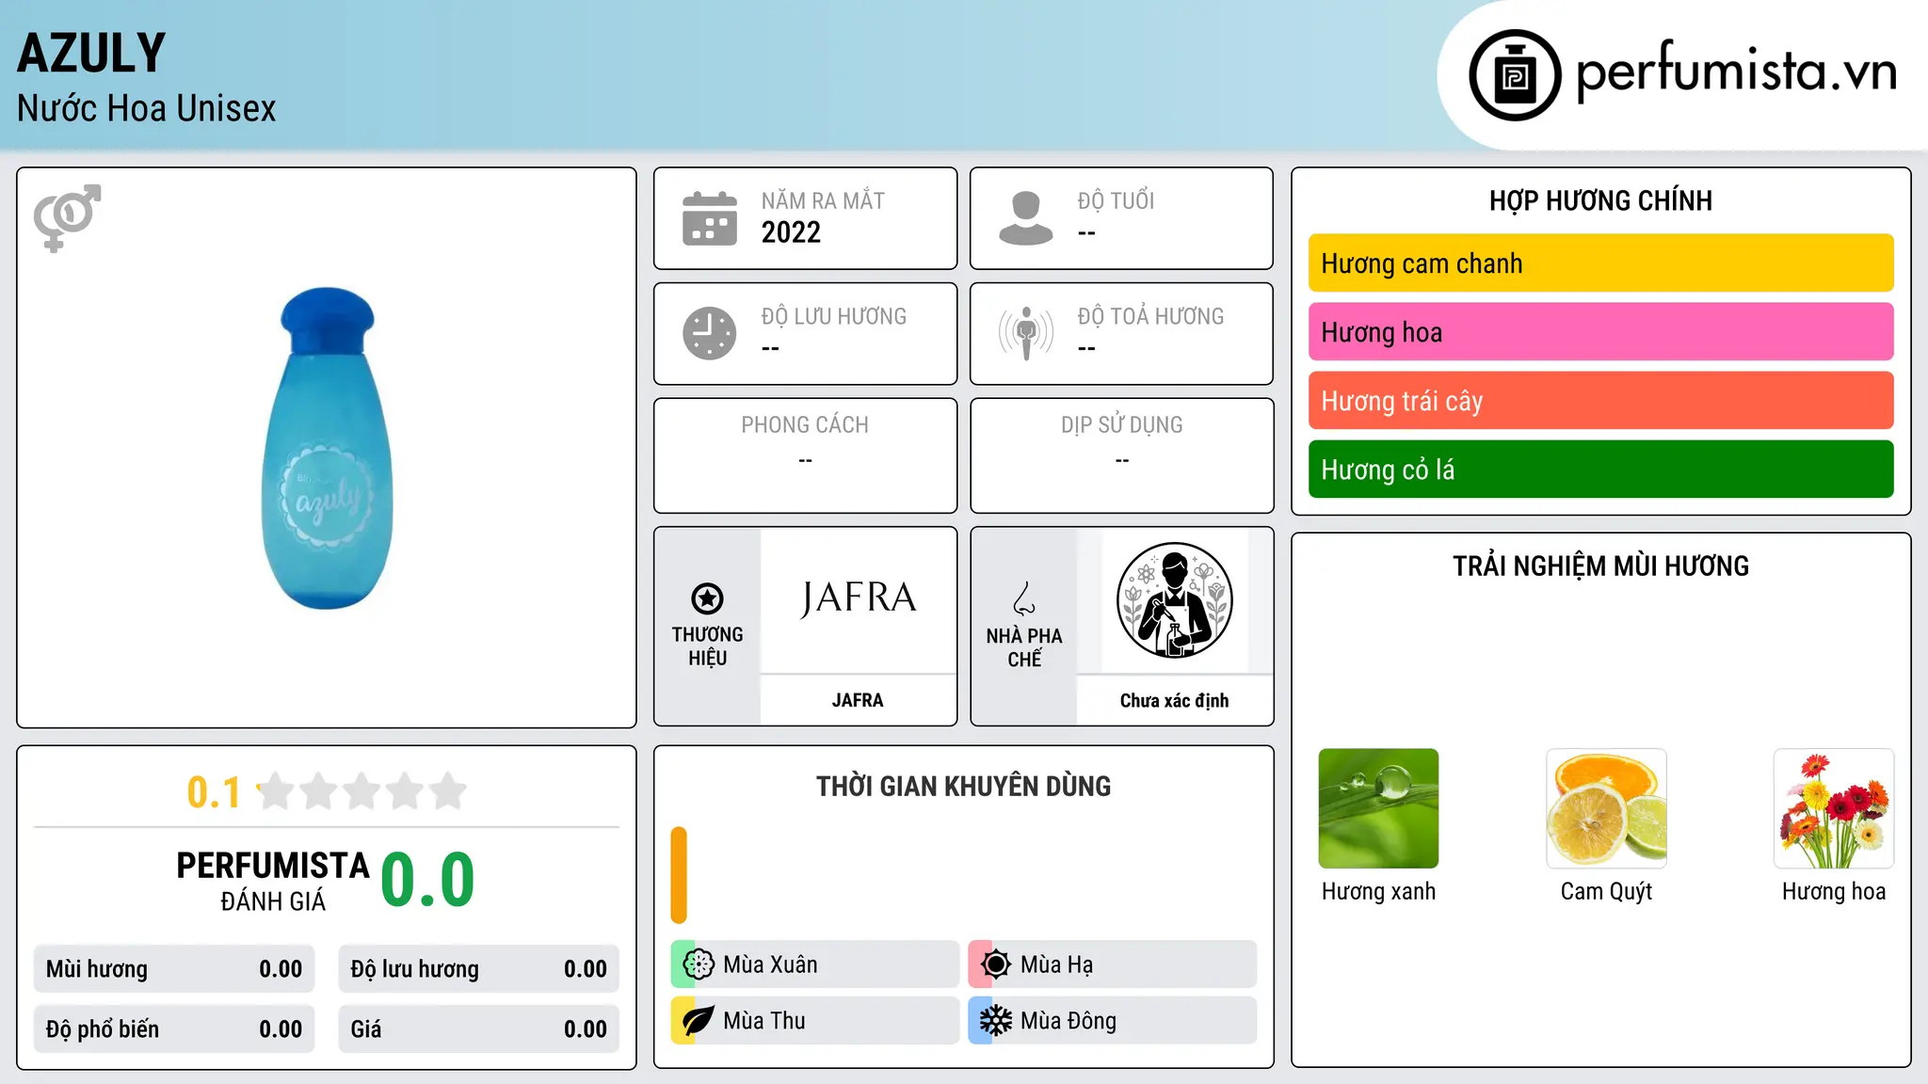Open the JAFRA brand logo

coord(858,599)
